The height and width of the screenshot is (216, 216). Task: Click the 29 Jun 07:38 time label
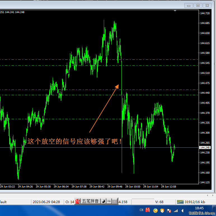pyautogui.click(x=79, y=186)
